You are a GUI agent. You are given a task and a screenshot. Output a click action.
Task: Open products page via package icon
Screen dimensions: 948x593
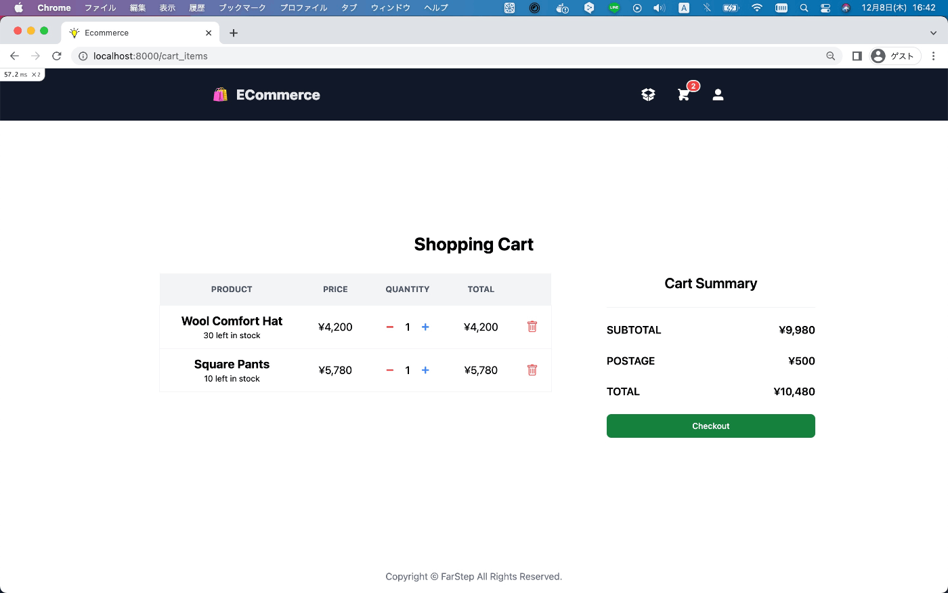648,94
